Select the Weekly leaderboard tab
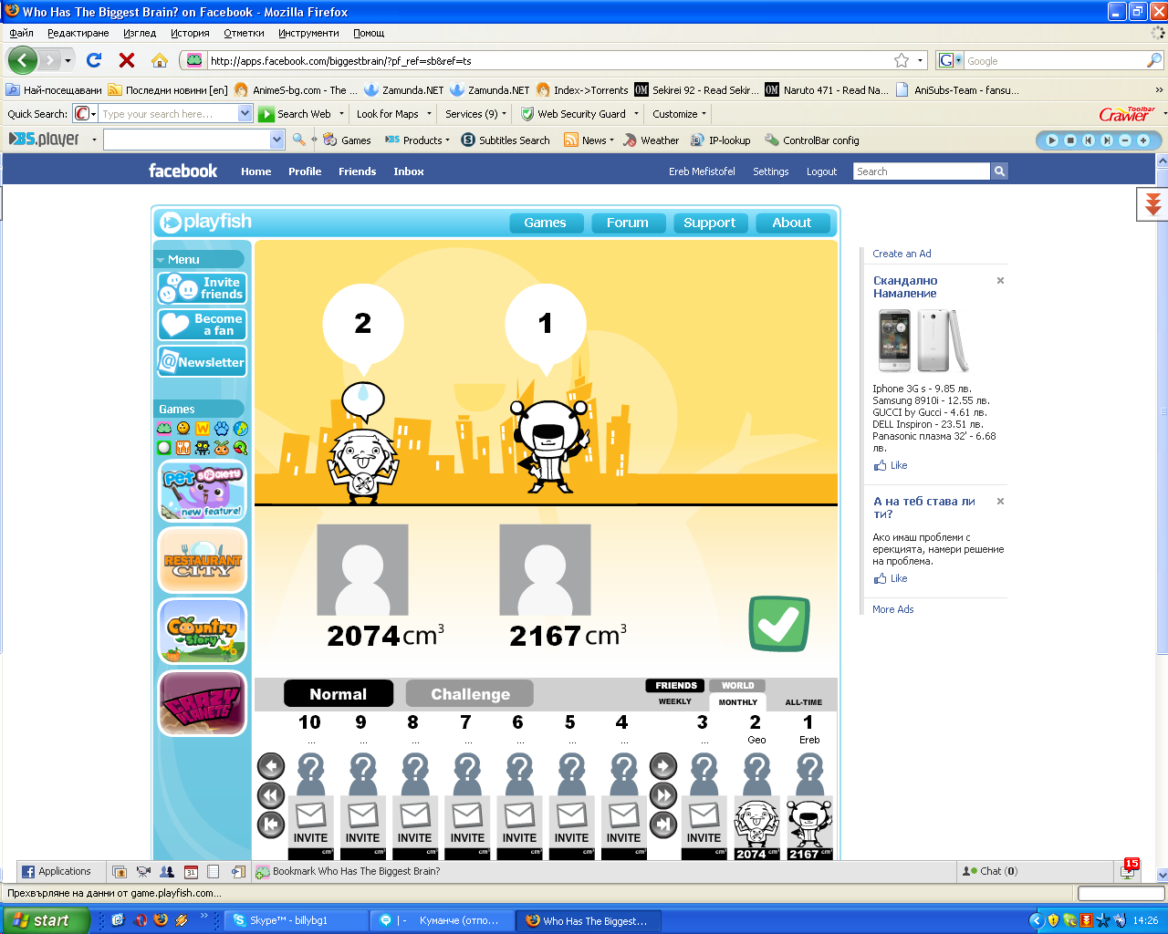The width and height of the screenshot is (1168, 934). click(x=674, y=701)
